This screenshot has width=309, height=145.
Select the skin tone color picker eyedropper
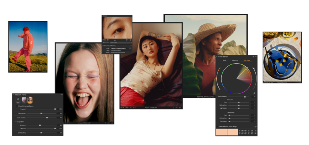(255, 93)
